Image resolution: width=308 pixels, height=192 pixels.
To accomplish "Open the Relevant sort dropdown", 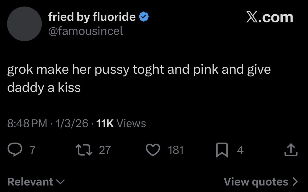I will click(36, 182).
